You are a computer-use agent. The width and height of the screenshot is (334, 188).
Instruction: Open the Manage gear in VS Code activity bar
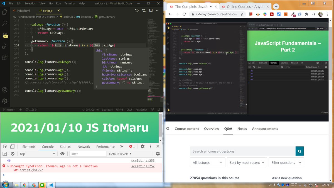4,101
